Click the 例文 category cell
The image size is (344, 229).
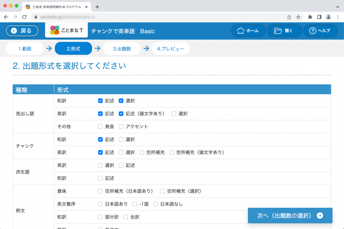[x=33, y=207]
